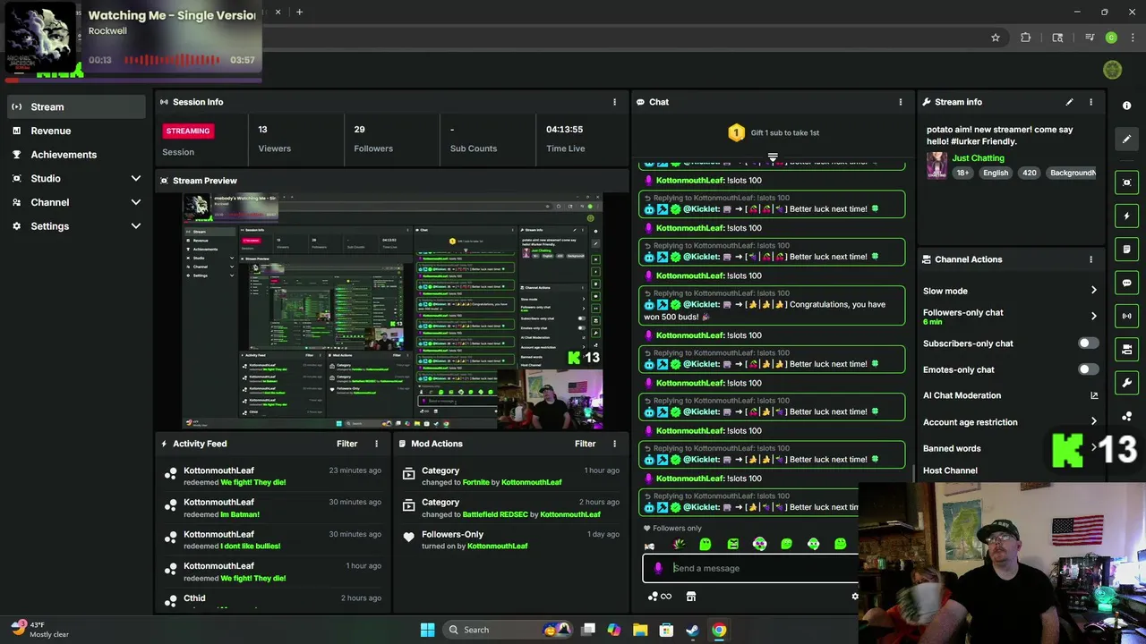The height and width of the screenshot is (644, 1146).
Task: Toggle stream preview panel icon in right toolbar
Action: [x=1126, y=182]
